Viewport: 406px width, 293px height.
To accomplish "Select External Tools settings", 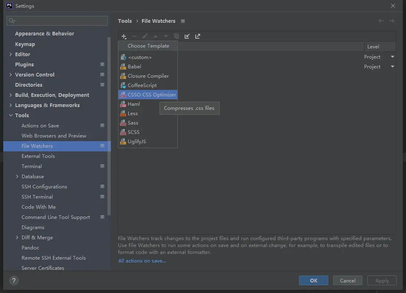I will 38,156.
